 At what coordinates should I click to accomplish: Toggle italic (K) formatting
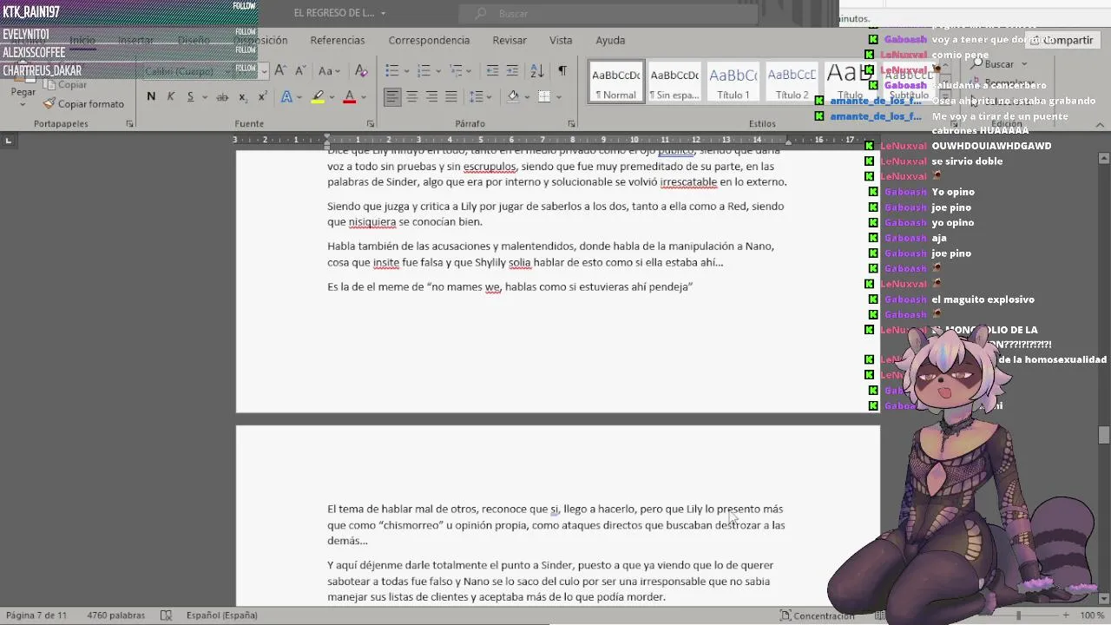[171, 97]
